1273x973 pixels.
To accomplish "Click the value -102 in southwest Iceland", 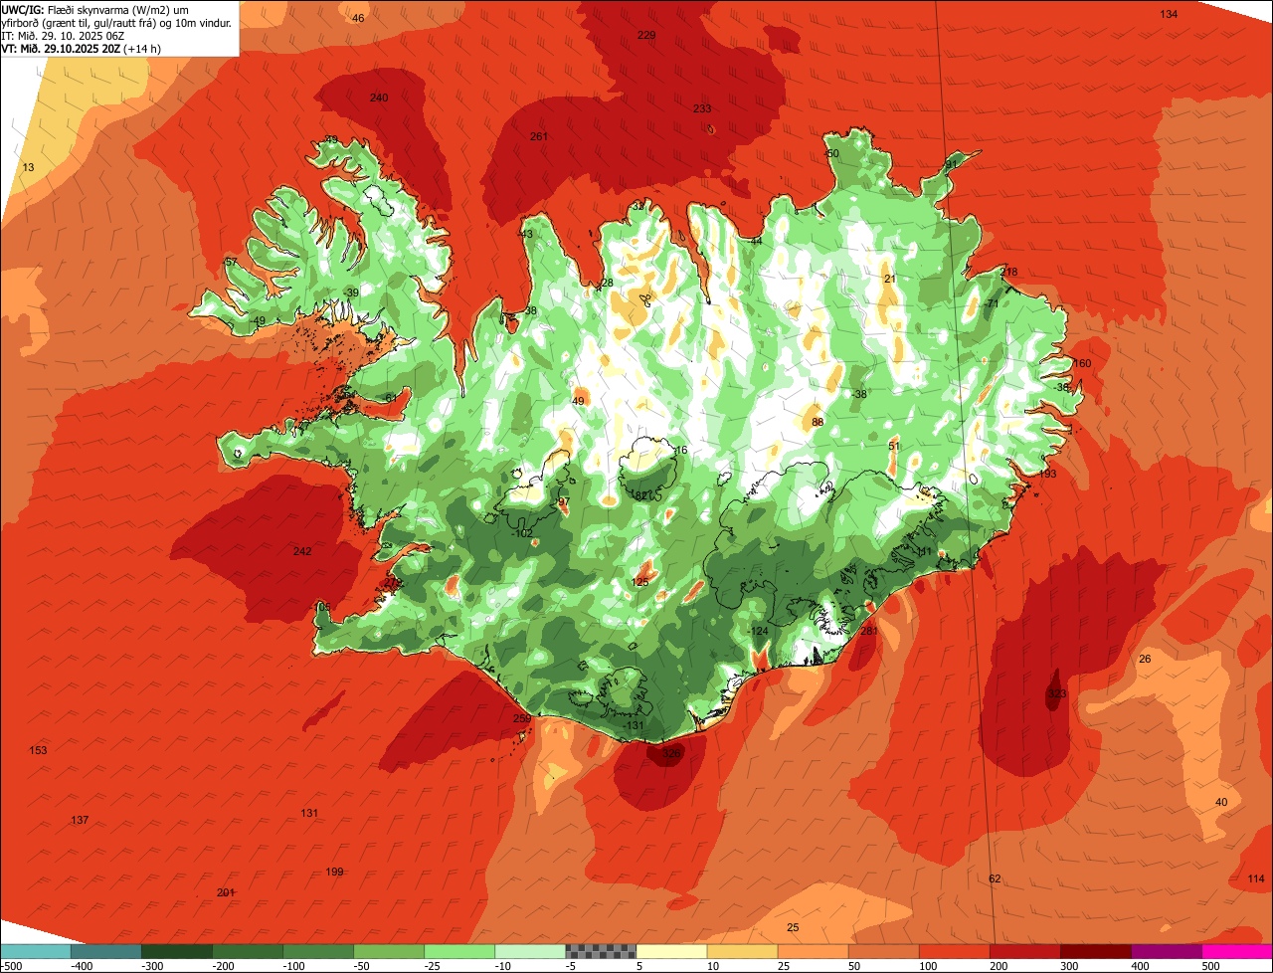I will [522, 533].
